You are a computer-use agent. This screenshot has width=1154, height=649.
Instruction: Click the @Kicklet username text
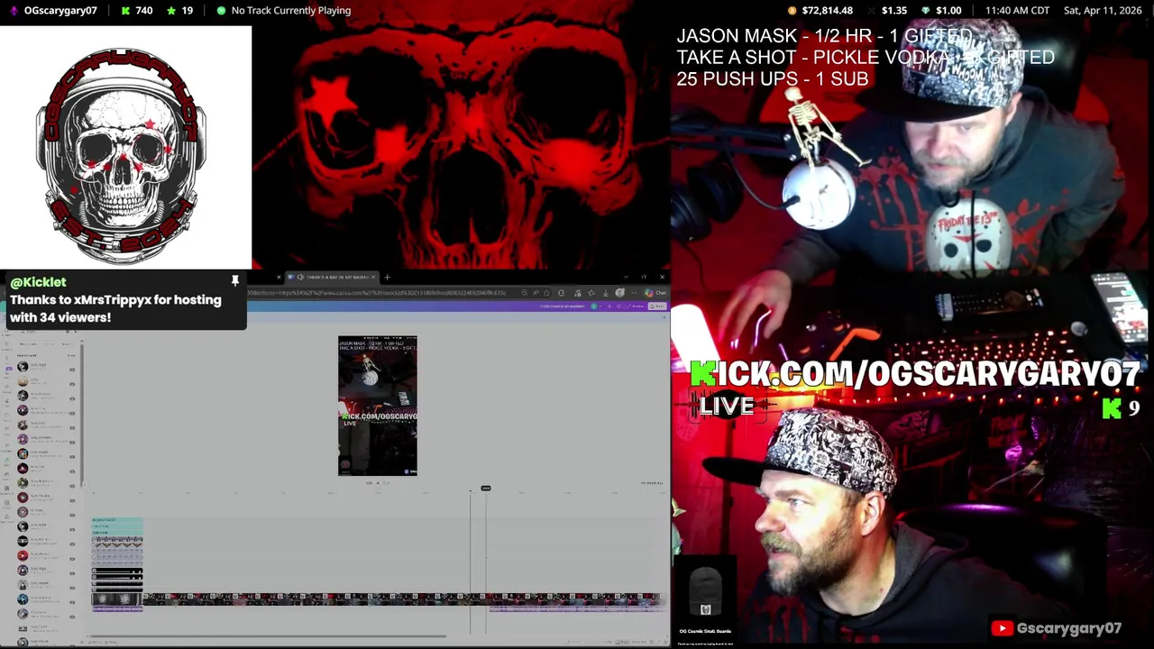tap(38, 282)
